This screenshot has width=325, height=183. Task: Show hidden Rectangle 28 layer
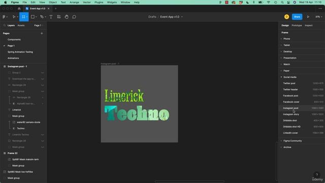[42, 141]
